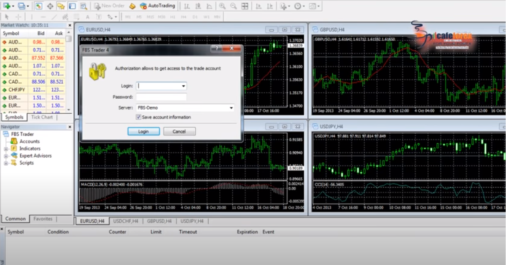This screenshot has height=265, width=506.
Task: Toggle the Data Window icon
Action: pyautogui.click(x=50, y=6)
